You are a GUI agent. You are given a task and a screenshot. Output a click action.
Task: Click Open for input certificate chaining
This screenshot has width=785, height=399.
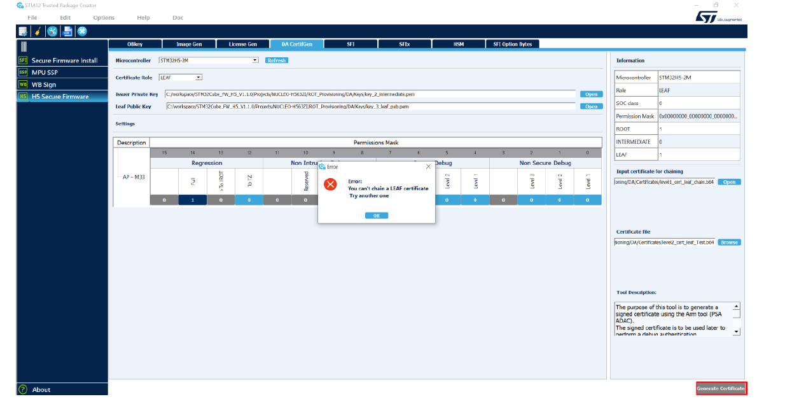pyautogui.click(x=729, y=182)
